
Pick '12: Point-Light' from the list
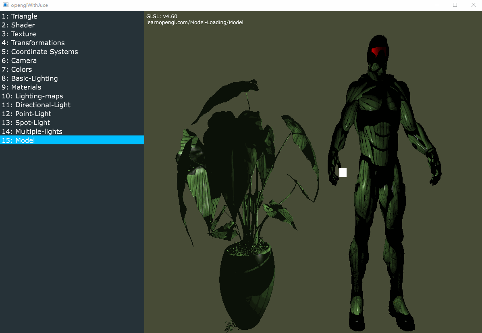click(x=72, y=114)
